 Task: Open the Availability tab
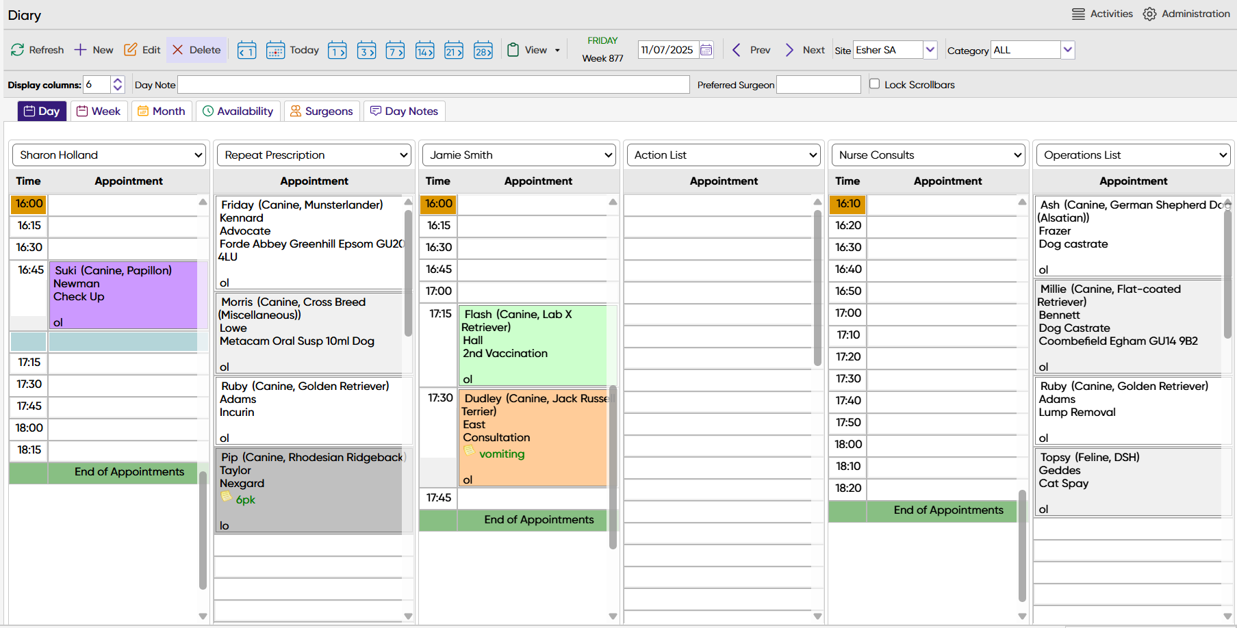(238, 112)
